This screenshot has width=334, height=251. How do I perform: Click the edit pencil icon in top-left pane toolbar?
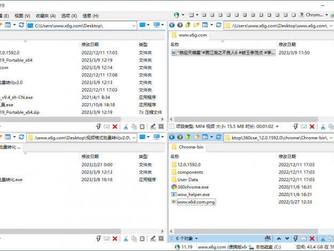153,127
